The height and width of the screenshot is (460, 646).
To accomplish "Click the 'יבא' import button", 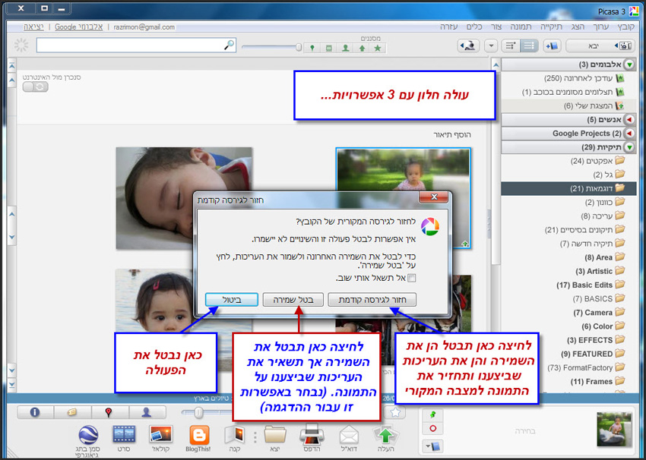I will [600, 46].
